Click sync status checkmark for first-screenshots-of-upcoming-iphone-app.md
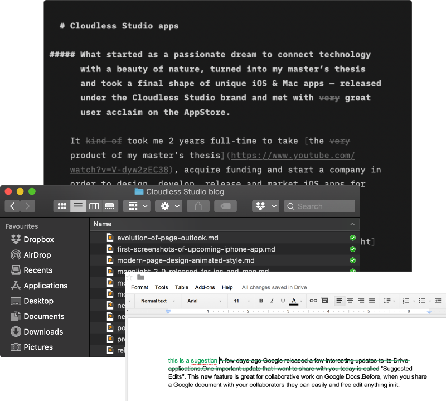The image size is (446, 401). (x=353, y=249)
